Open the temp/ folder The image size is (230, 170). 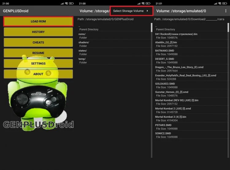pos(114,61)
